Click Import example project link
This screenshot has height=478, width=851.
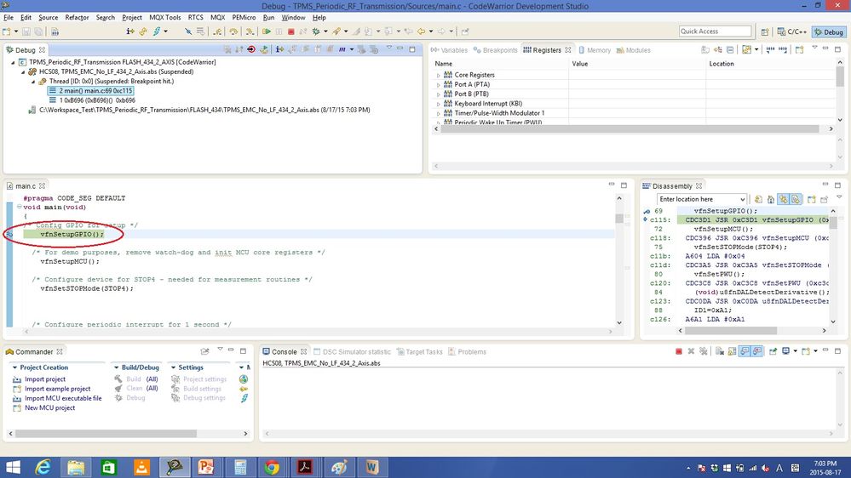pos(58,389)
